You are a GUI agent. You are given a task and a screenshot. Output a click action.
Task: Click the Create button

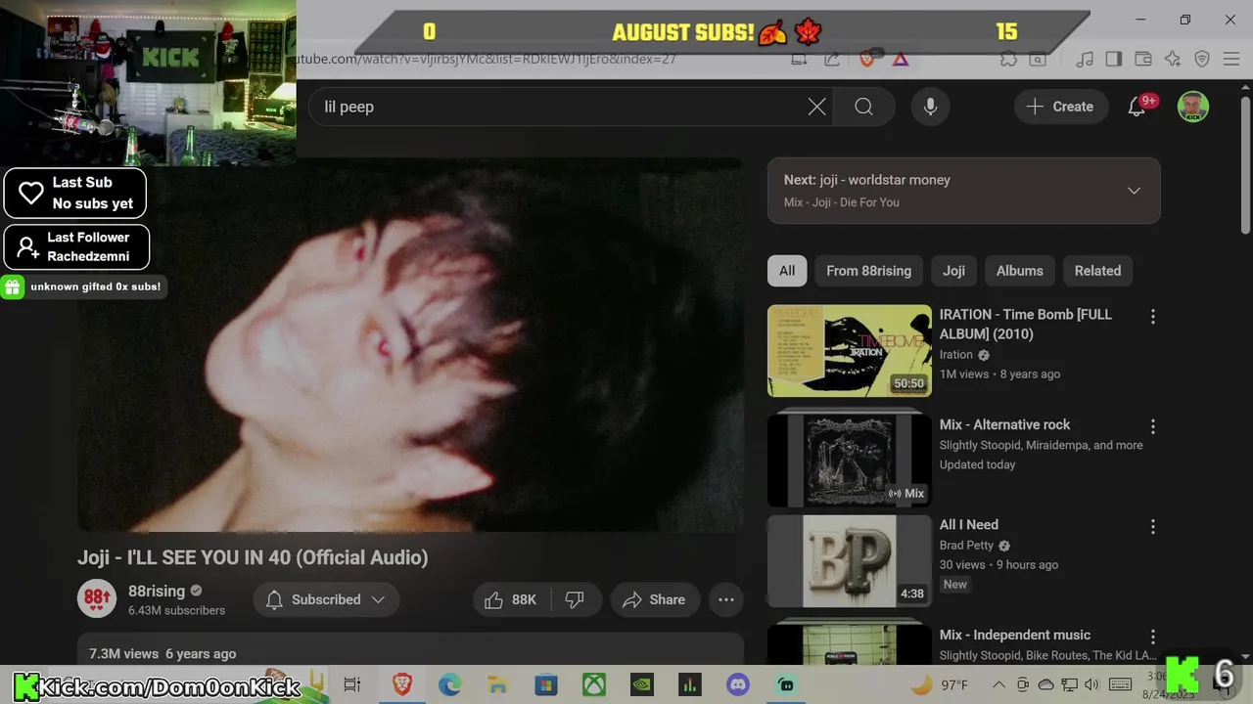coord(1060,107)
